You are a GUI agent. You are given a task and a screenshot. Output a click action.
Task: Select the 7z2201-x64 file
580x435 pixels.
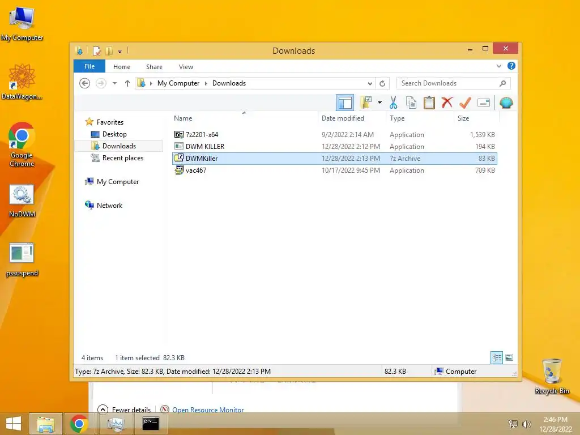[x=335, y=135]
